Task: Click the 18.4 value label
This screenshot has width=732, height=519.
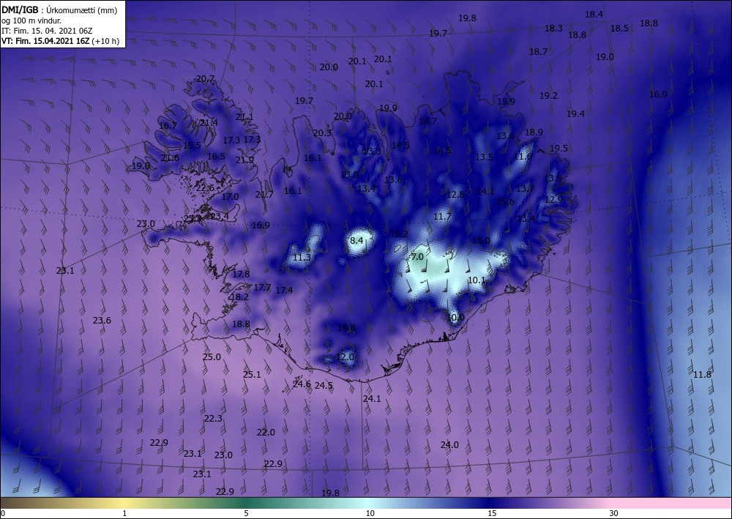Action: [594, 15]
